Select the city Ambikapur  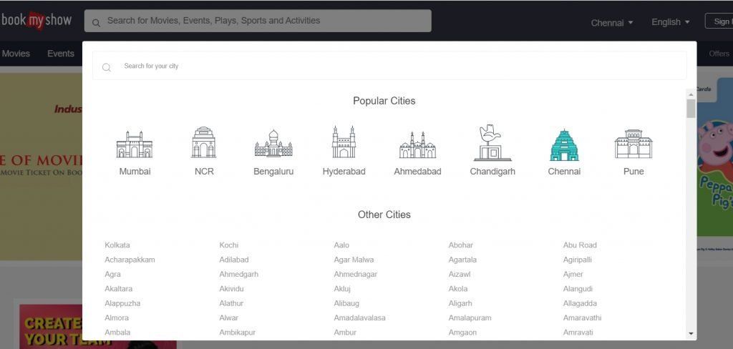coord(238,332)
